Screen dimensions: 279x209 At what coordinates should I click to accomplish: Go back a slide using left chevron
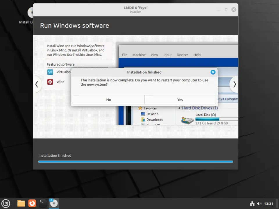(x=37, y=84)
